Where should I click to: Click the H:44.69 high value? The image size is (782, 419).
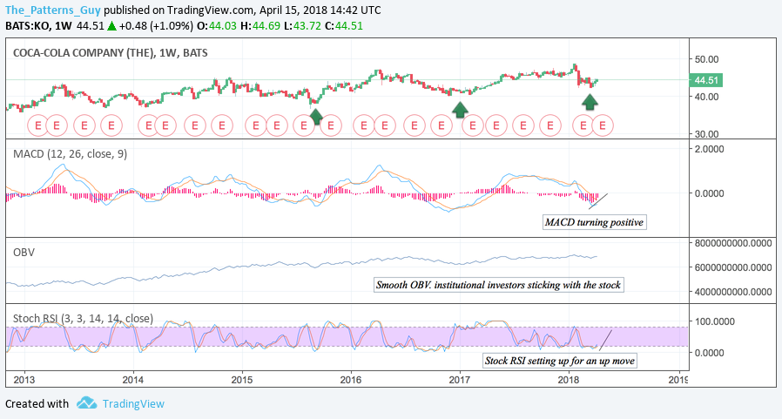point(260,25)
